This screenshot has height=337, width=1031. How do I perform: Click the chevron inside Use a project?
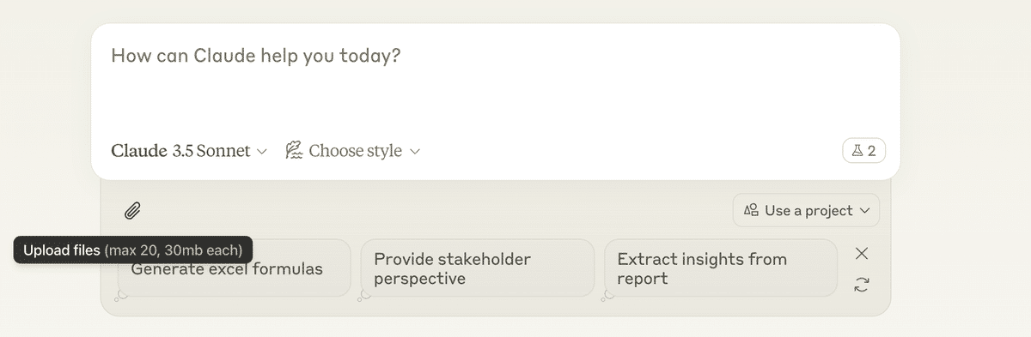point(863,210)
